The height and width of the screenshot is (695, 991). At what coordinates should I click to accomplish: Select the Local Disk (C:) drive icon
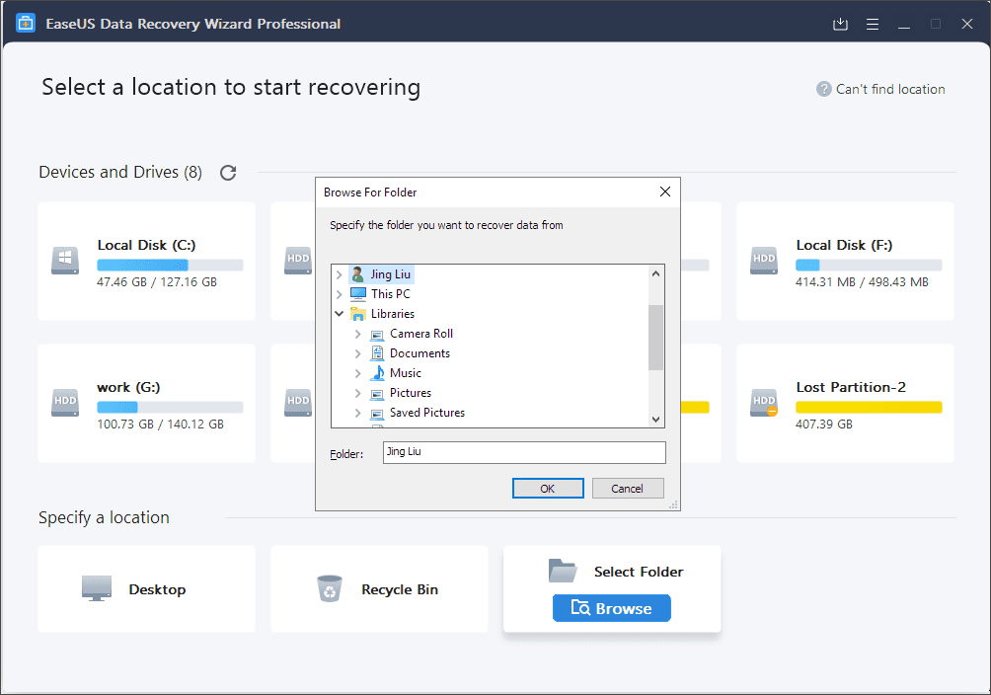[65, 261]
